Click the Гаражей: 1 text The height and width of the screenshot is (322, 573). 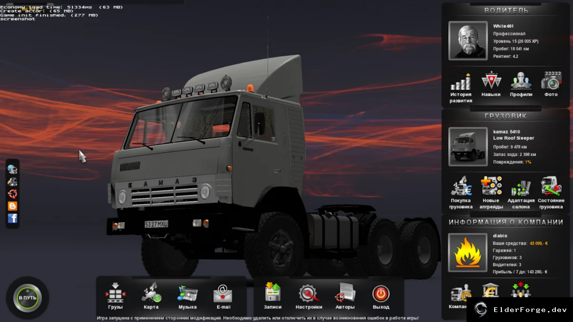pyautogui.click(x=504, y=250)
